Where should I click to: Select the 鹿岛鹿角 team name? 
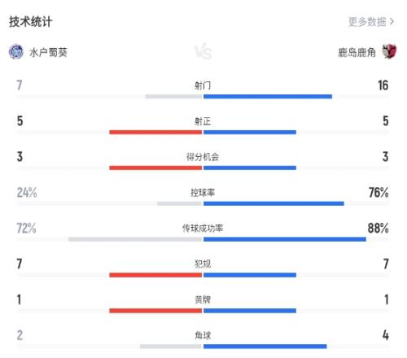(x=357, y=52)
